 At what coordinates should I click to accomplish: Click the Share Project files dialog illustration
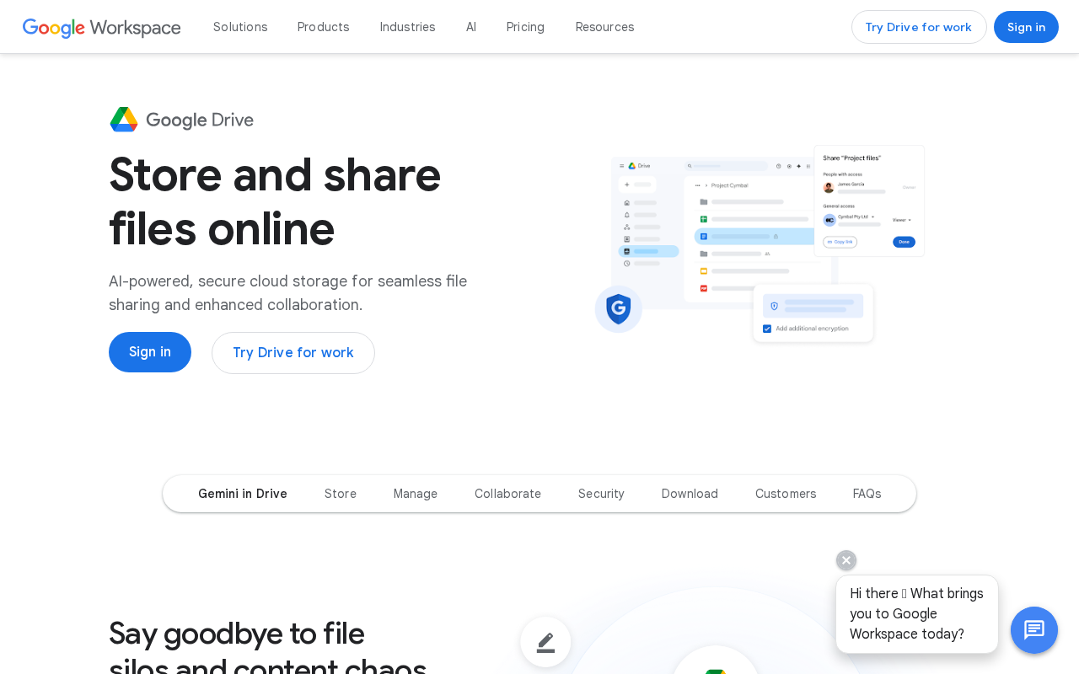click(x=869, y=201)
